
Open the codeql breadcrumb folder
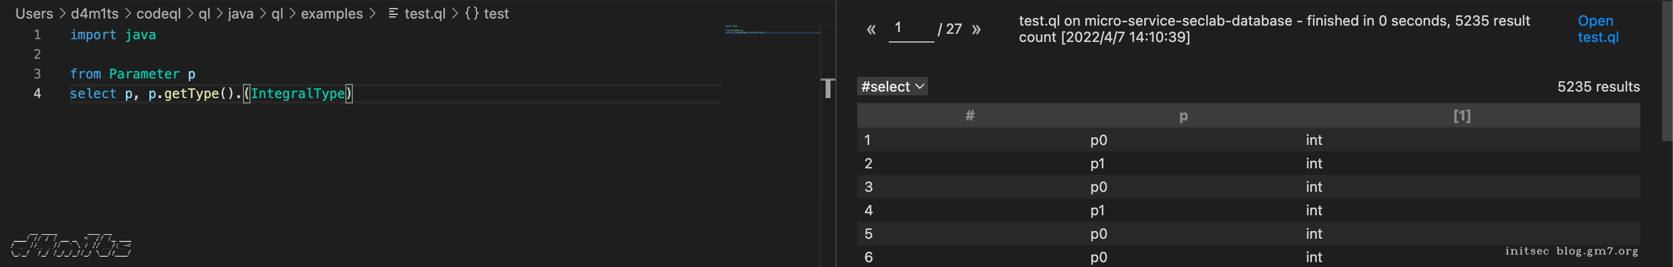[158, 14]
